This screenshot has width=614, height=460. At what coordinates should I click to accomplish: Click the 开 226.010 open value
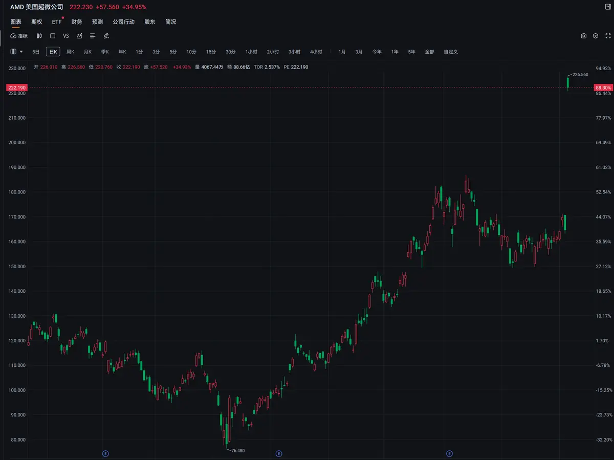pyautogui.click(x=46, y=67)
